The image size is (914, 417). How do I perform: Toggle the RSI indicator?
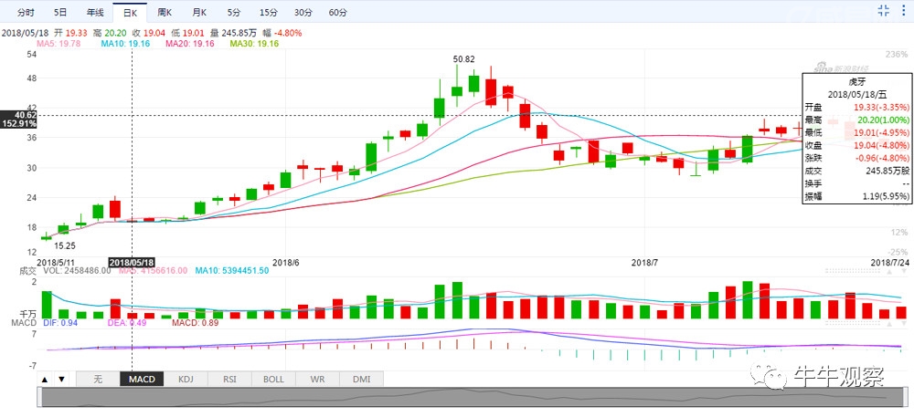pyautogui.click(x=229, y=379)
